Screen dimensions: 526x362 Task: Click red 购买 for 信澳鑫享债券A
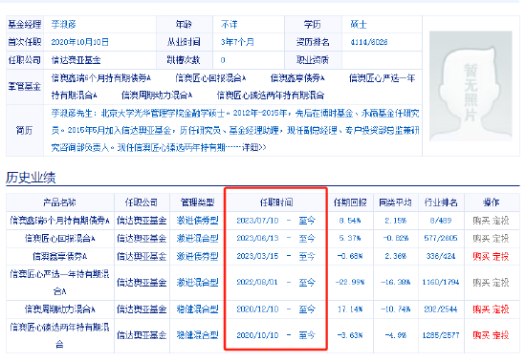(481, 256)
